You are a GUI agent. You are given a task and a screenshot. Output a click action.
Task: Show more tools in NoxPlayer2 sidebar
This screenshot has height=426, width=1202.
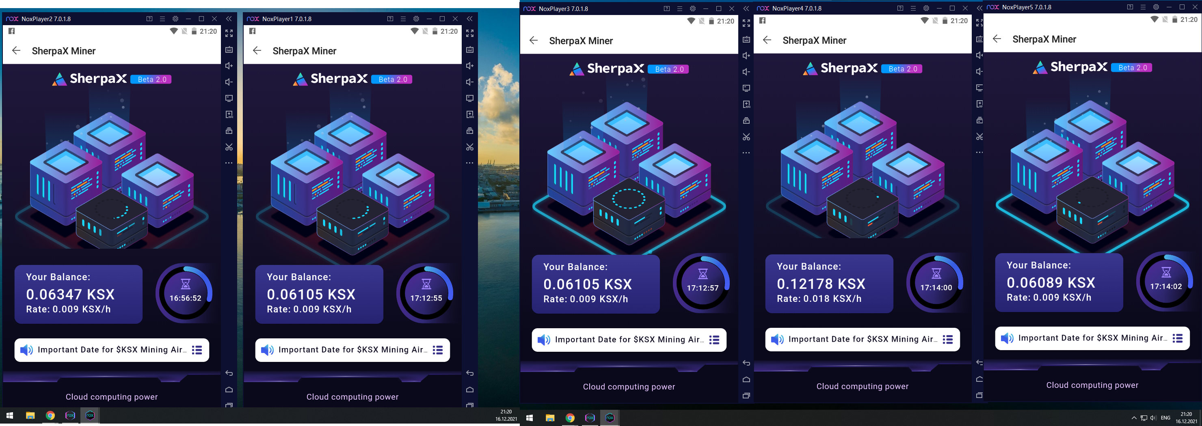[229, 163]
